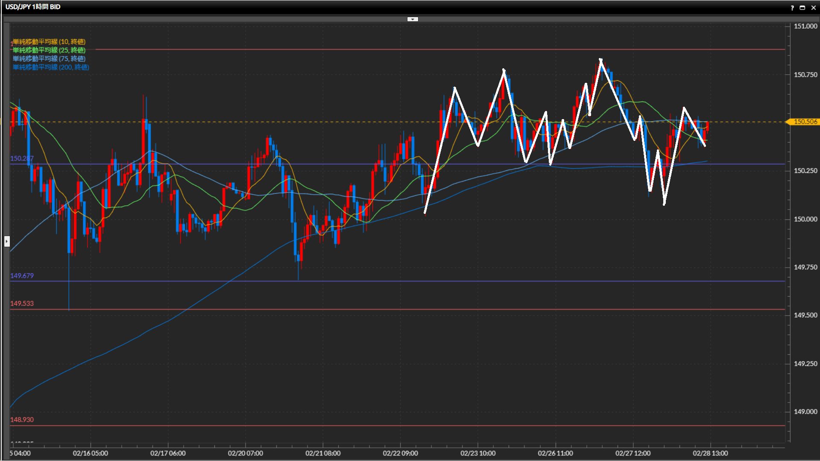Maximize the chart window
This screenshot has height=461, width=820.
802,8
